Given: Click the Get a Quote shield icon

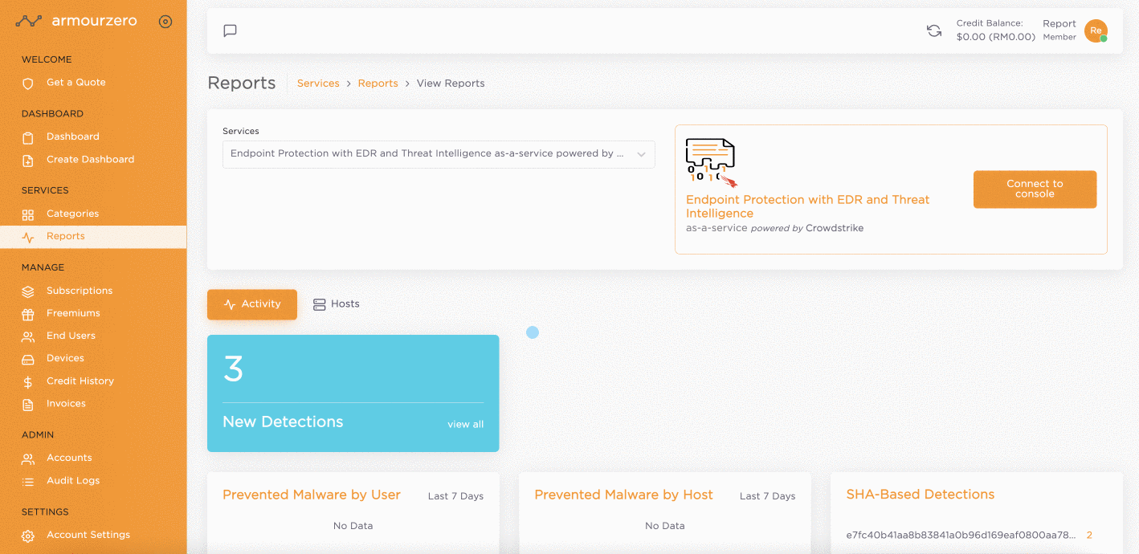Looking at the screenshot, I should point(28,83).
